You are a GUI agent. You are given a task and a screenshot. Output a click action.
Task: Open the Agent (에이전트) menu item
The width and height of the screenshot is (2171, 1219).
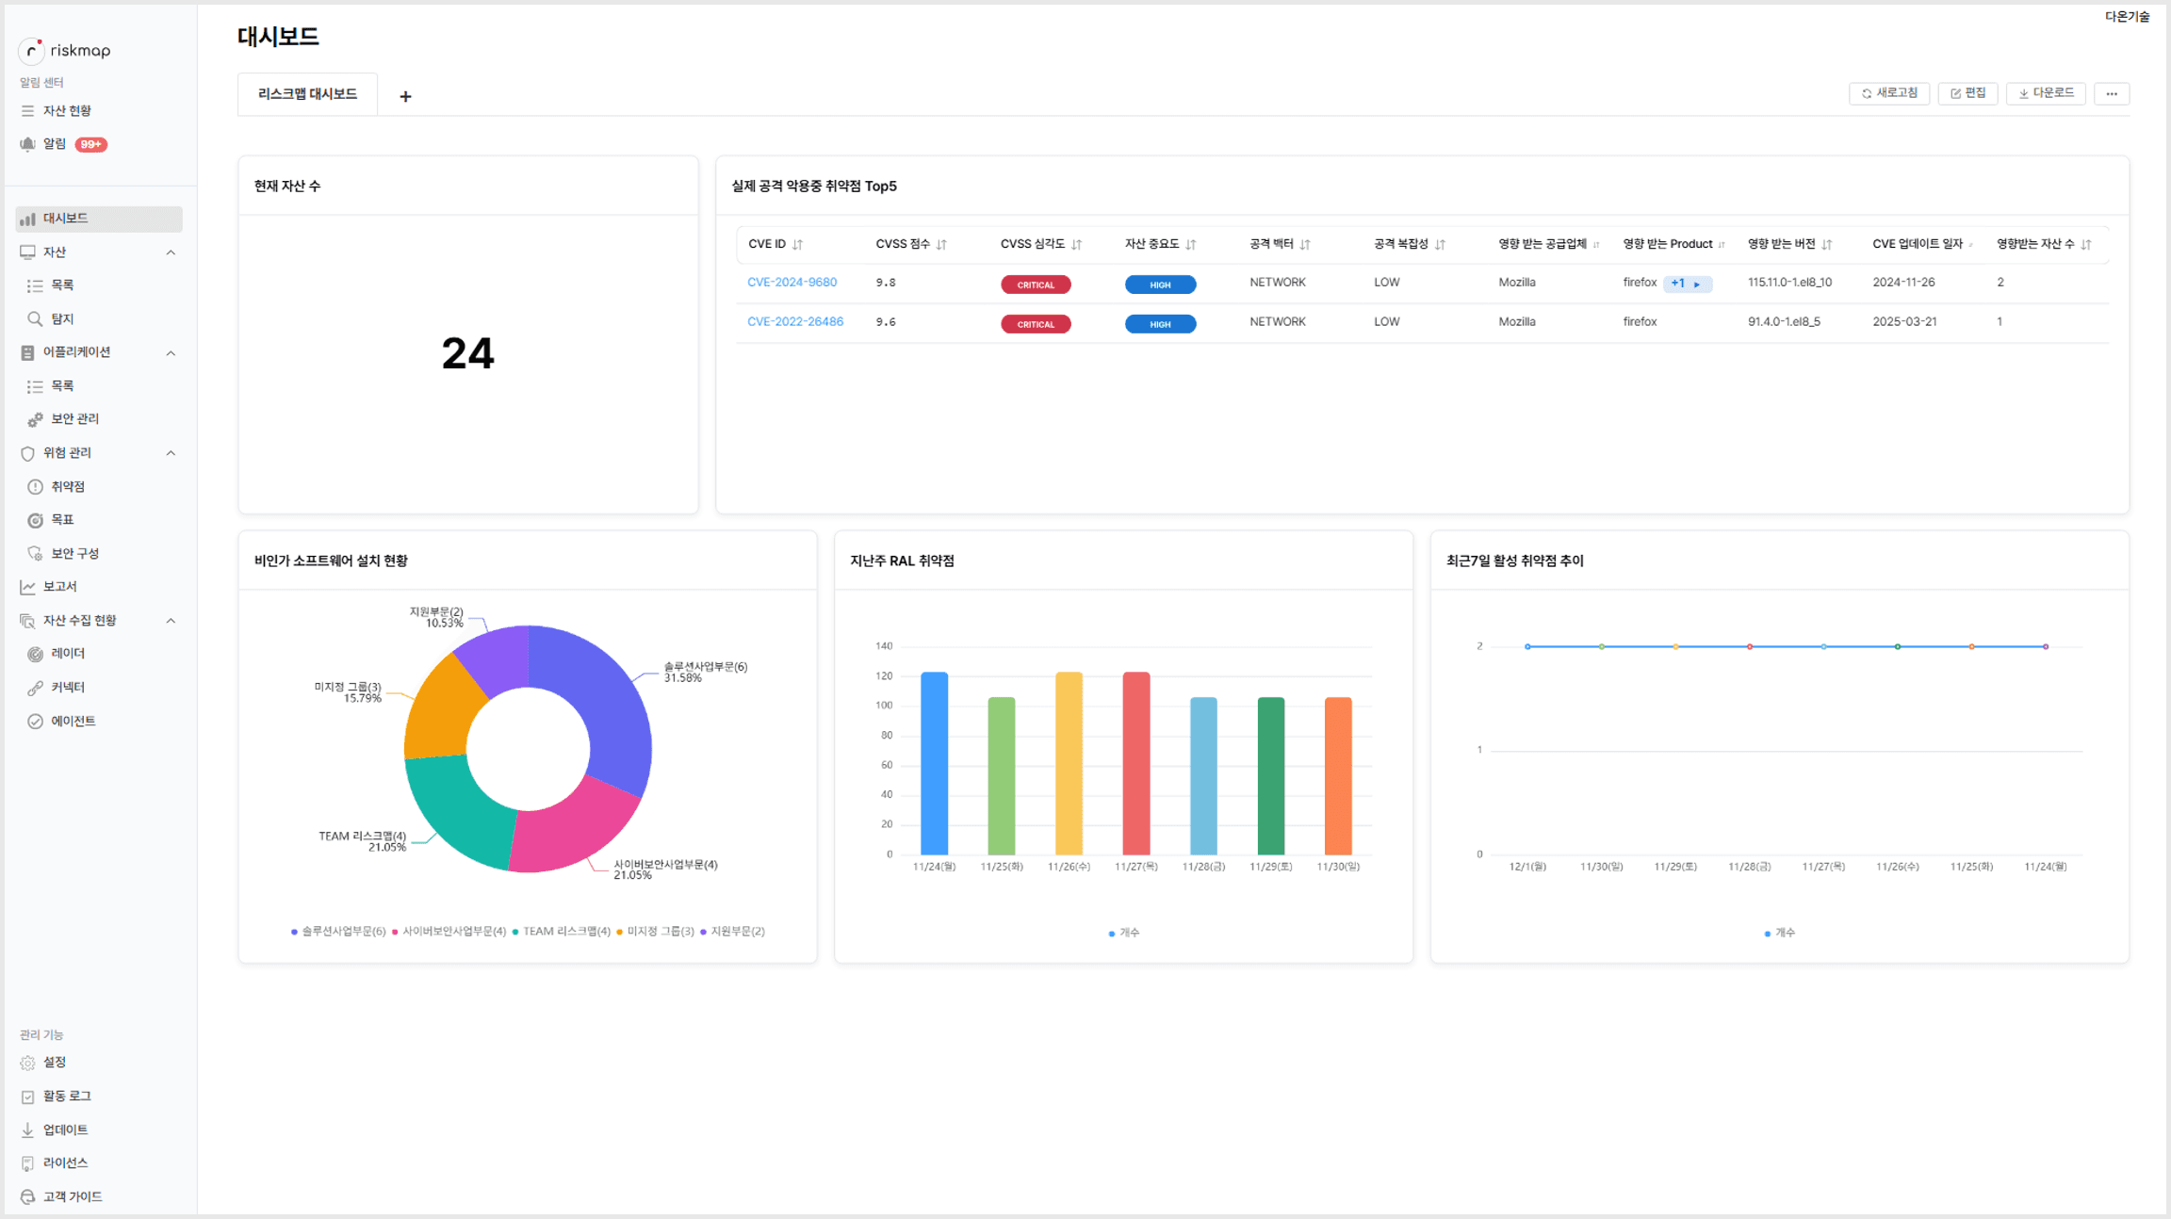(72, 722)
